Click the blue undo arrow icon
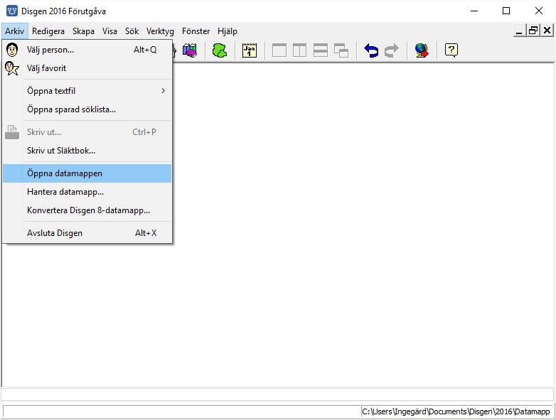The width and height of the screenshot is (556, 420). click(x=371, y=50)
